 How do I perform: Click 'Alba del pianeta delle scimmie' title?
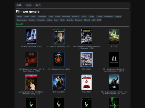coord(114,93)
